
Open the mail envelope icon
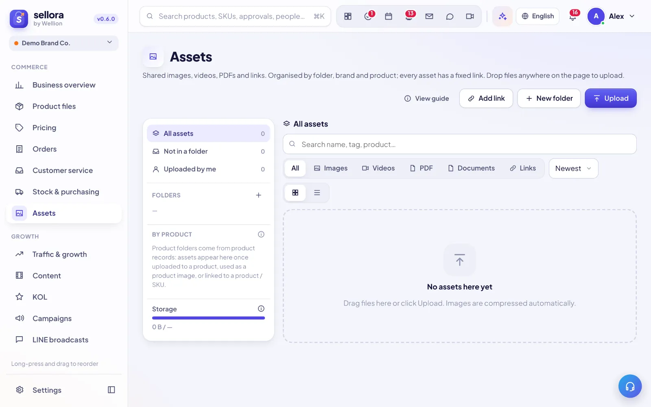[429, 16]
